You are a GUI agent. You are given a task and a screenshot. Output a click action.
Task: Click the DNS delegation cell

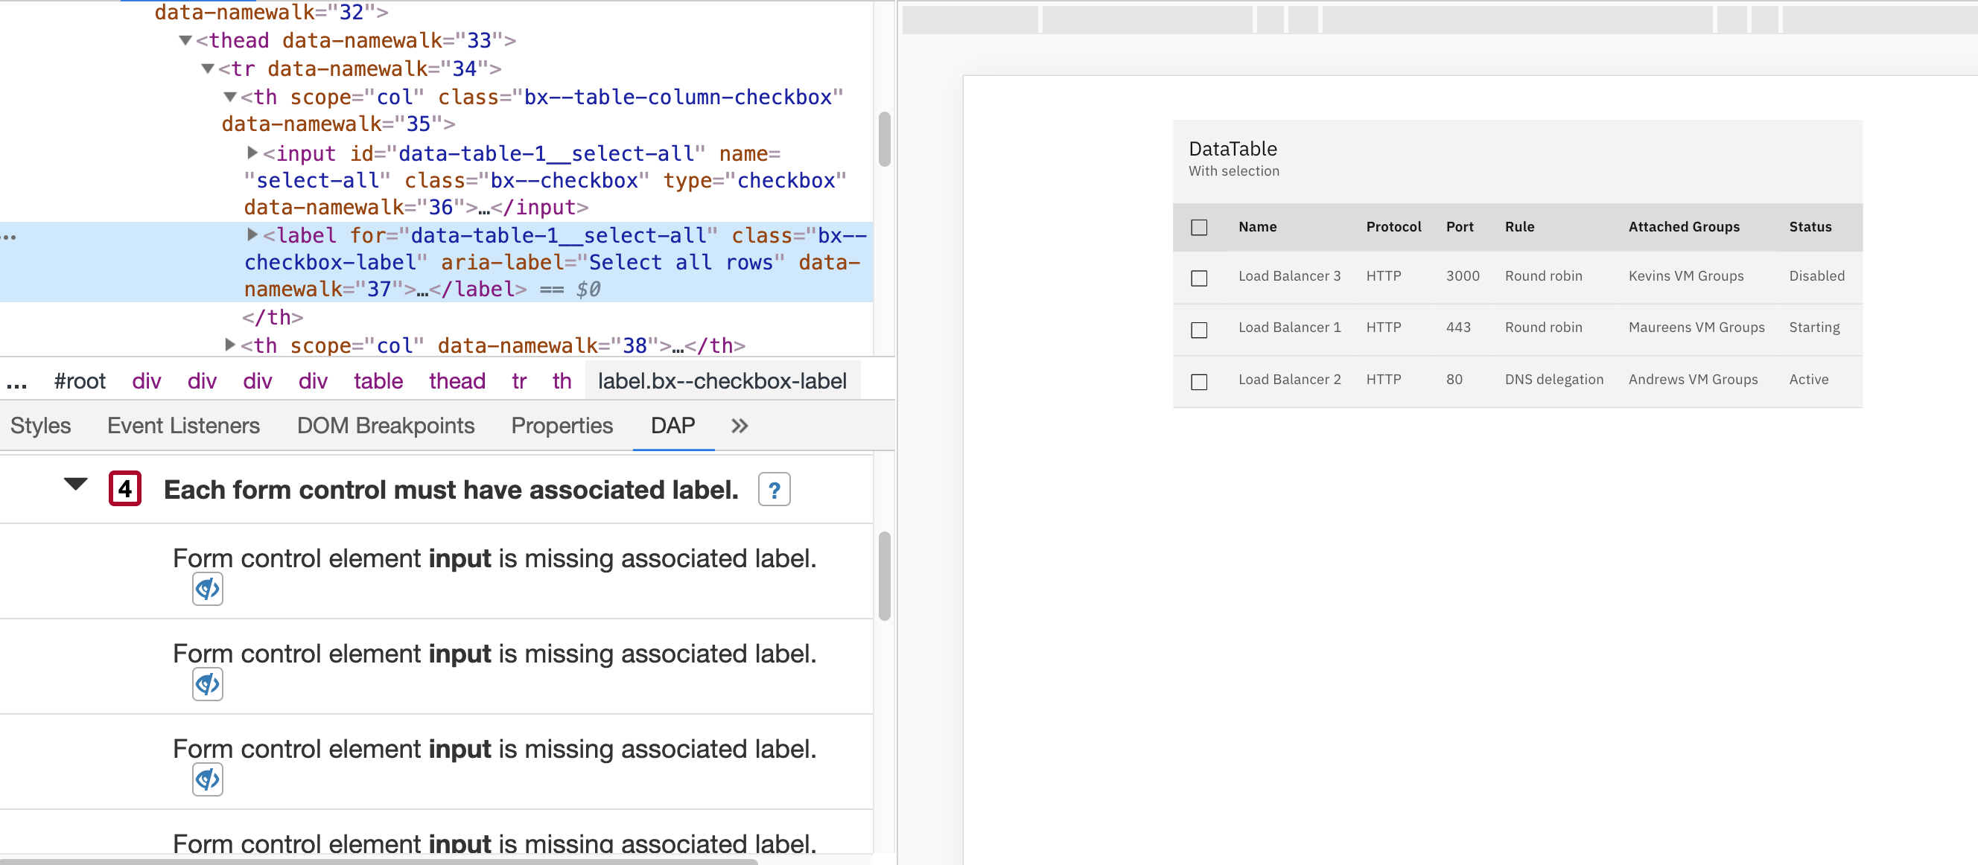(1554, 380)
